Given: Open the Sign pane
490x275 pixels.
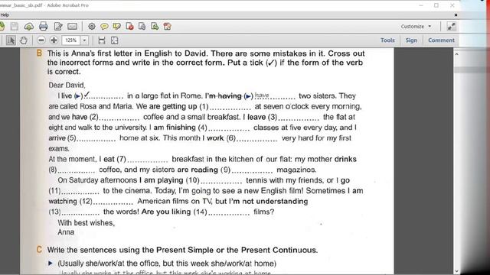Looking at the screenshot, I should (x=411, y=40).
